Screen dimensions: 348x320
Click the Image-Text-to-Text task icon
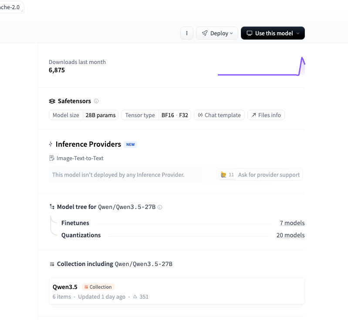point(52,158)
